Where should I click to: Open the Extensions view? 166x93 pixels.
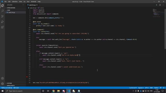click(2, 27)
